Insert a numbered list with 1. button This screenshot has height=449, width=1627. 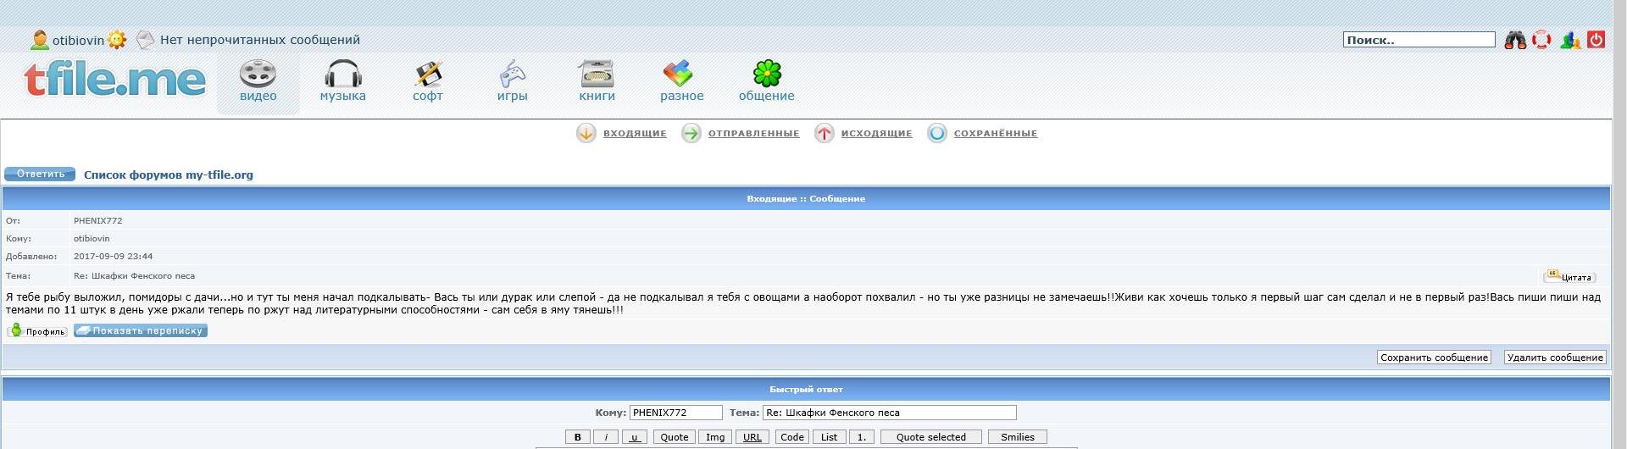pos(861,437)
